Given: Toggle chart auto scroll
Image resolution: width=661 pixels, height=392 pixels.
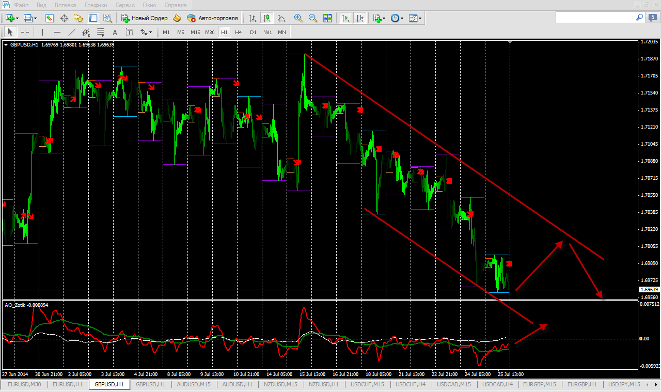Looking at the screenshot, I should click(345, 18).
